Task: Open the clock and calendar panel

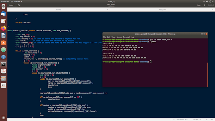Action: pos(111,2)
